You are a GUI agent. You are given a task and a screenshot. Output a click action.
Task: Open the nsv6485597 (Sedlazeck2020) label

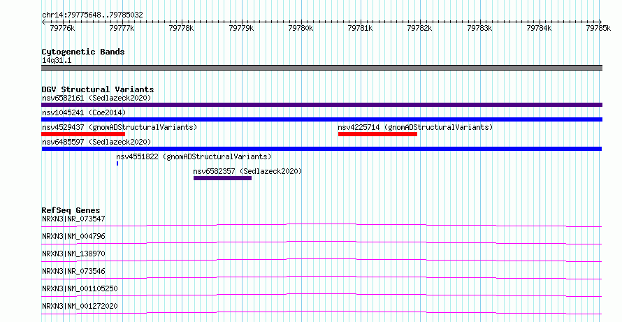(x=96, y=142)
